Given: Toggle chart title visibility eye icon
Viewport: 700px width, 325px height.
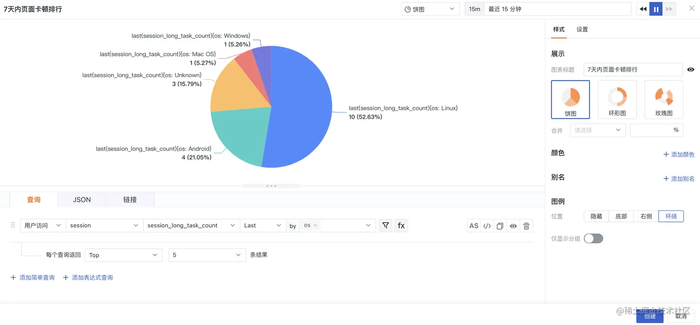Looking at the screenshot, I should pyautogui.click(x=691, y=69).
